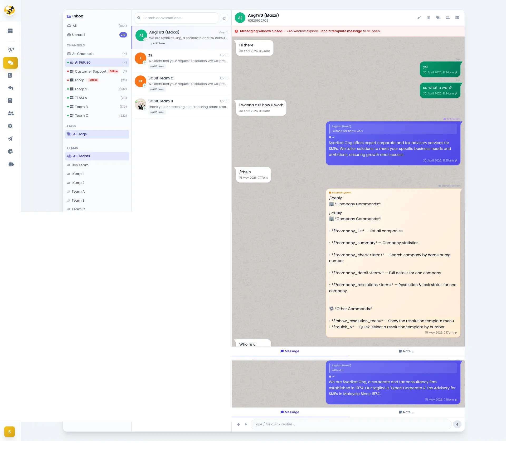
Task: Open the reply-all arrows icon in sidebar
Action: tap(10, 88)
